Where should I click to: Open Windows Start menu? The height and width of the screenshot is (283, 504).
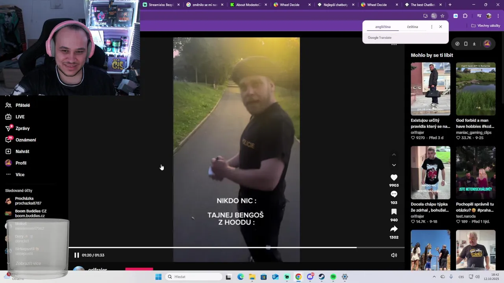[x=158, y=277]
